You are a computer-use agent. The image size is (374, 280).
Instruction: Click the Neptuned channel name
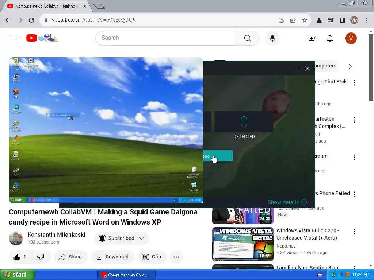286,246
